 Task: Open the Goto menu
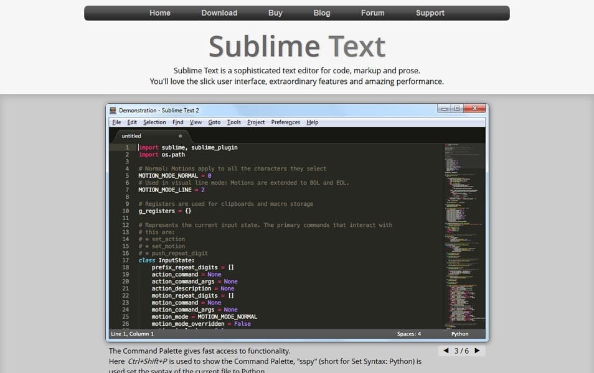(x=214, y=122)
